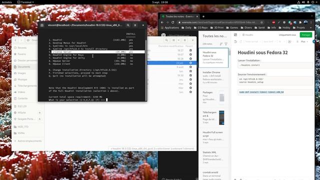
Task: Select the Toutes les notes Chrome tab
Action: click(179, 16)
